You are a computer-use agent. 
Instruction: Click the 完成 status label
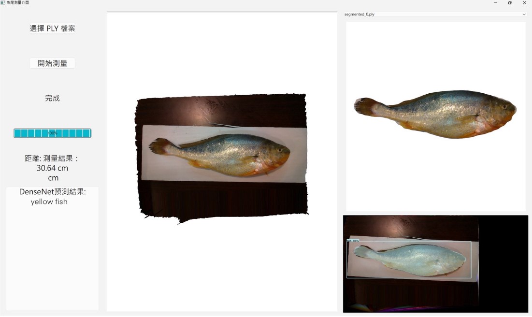[x=52, y=98]
